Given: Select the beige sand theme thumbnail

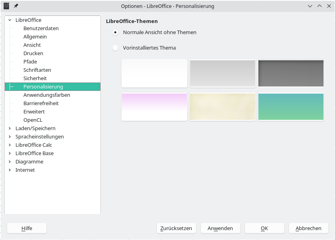Looking at the screenshot, I should (x=222, y=107).
